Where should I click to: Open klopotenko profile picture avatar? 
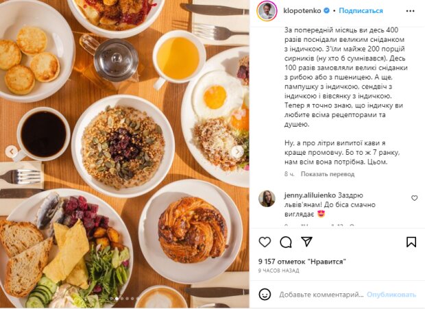click(267, 11)
